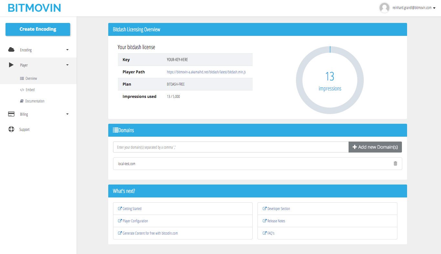Click the Player Path row label

coord(134,72)
